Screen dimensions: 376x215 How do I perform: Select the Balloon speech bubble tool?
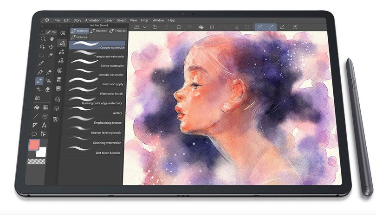[x=34, y=134]
